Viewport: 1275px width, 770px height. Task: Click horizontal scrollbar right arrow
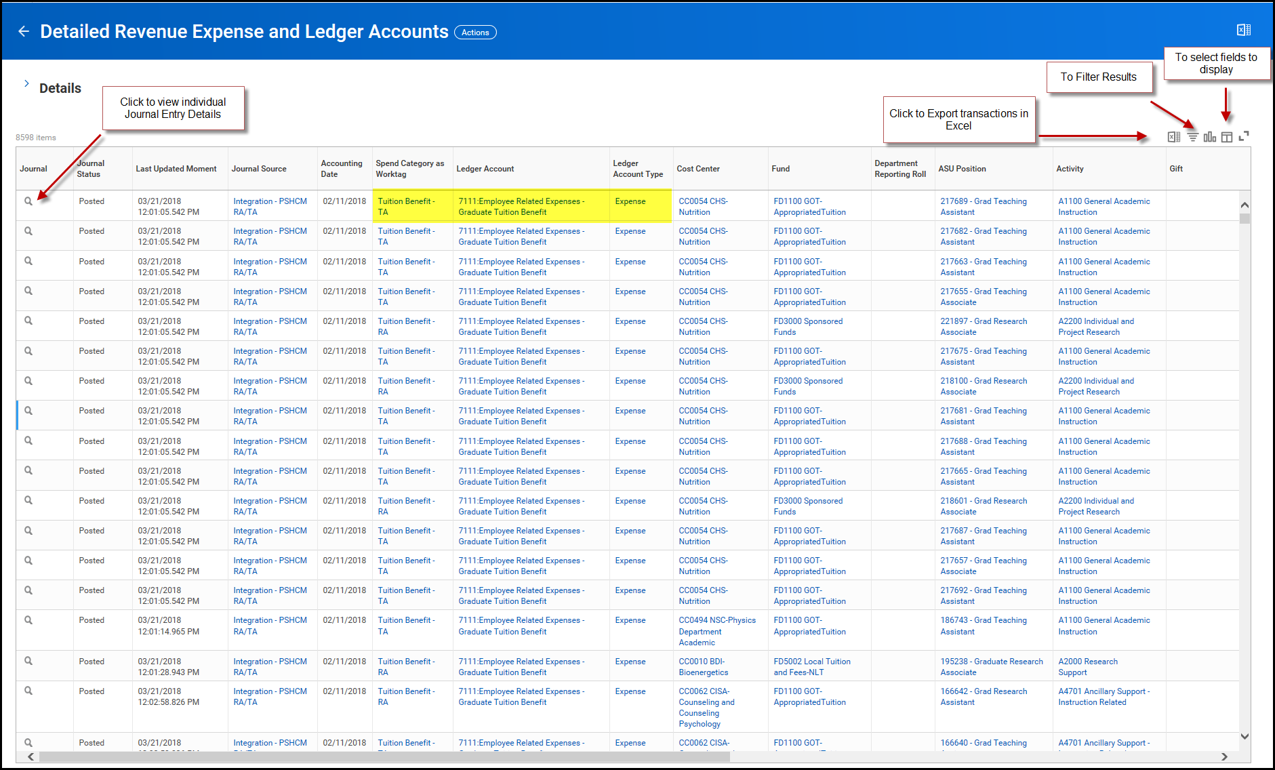(1224, 756)
